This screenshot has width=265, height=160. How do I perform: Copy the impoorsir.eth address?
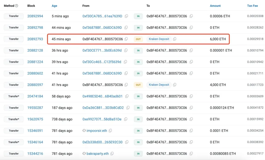point(110,131)
